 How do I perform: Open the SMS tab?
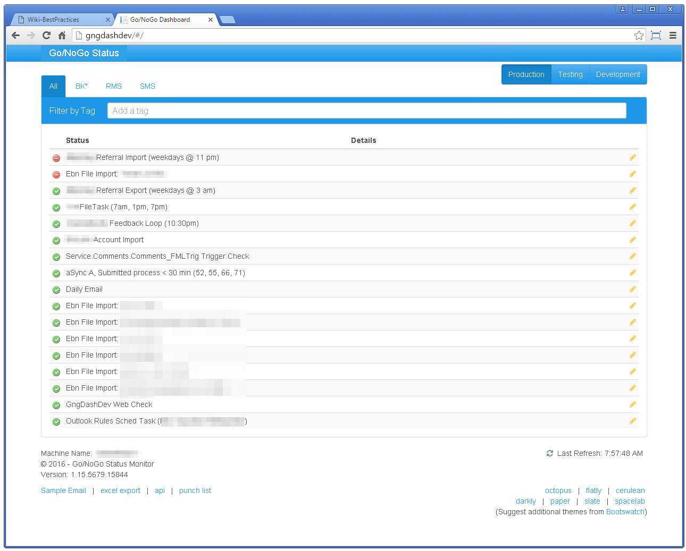(147, 86)
